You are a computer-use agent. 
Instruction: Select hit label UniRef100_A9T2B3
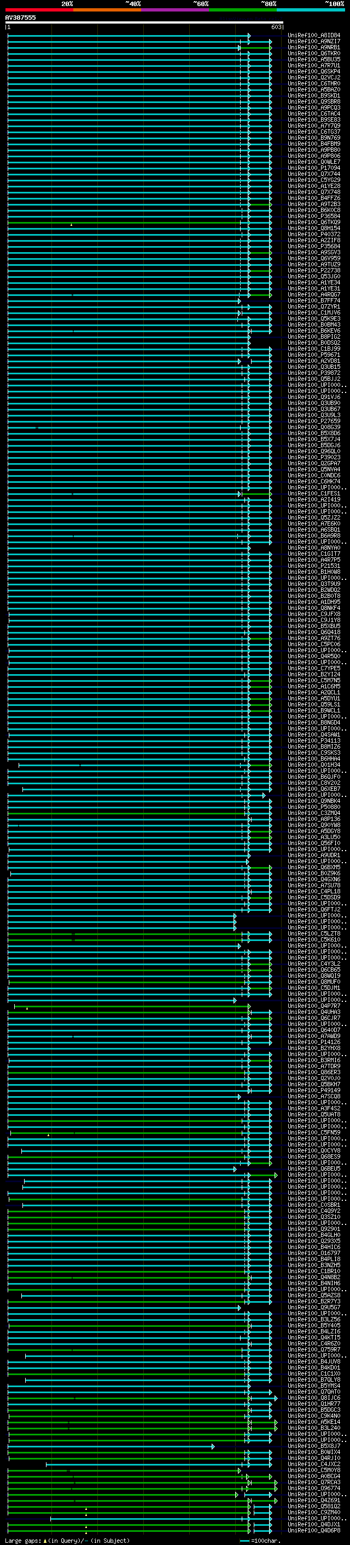pos(314,204)
